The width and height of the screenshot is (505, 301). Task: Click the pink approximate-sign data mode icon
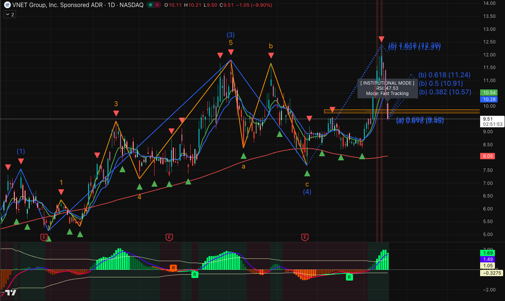(157, 5)
